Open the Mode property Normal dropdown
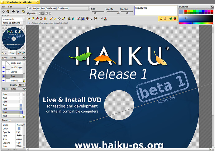Screen dimensions: 215x151 tap(19, 125)
